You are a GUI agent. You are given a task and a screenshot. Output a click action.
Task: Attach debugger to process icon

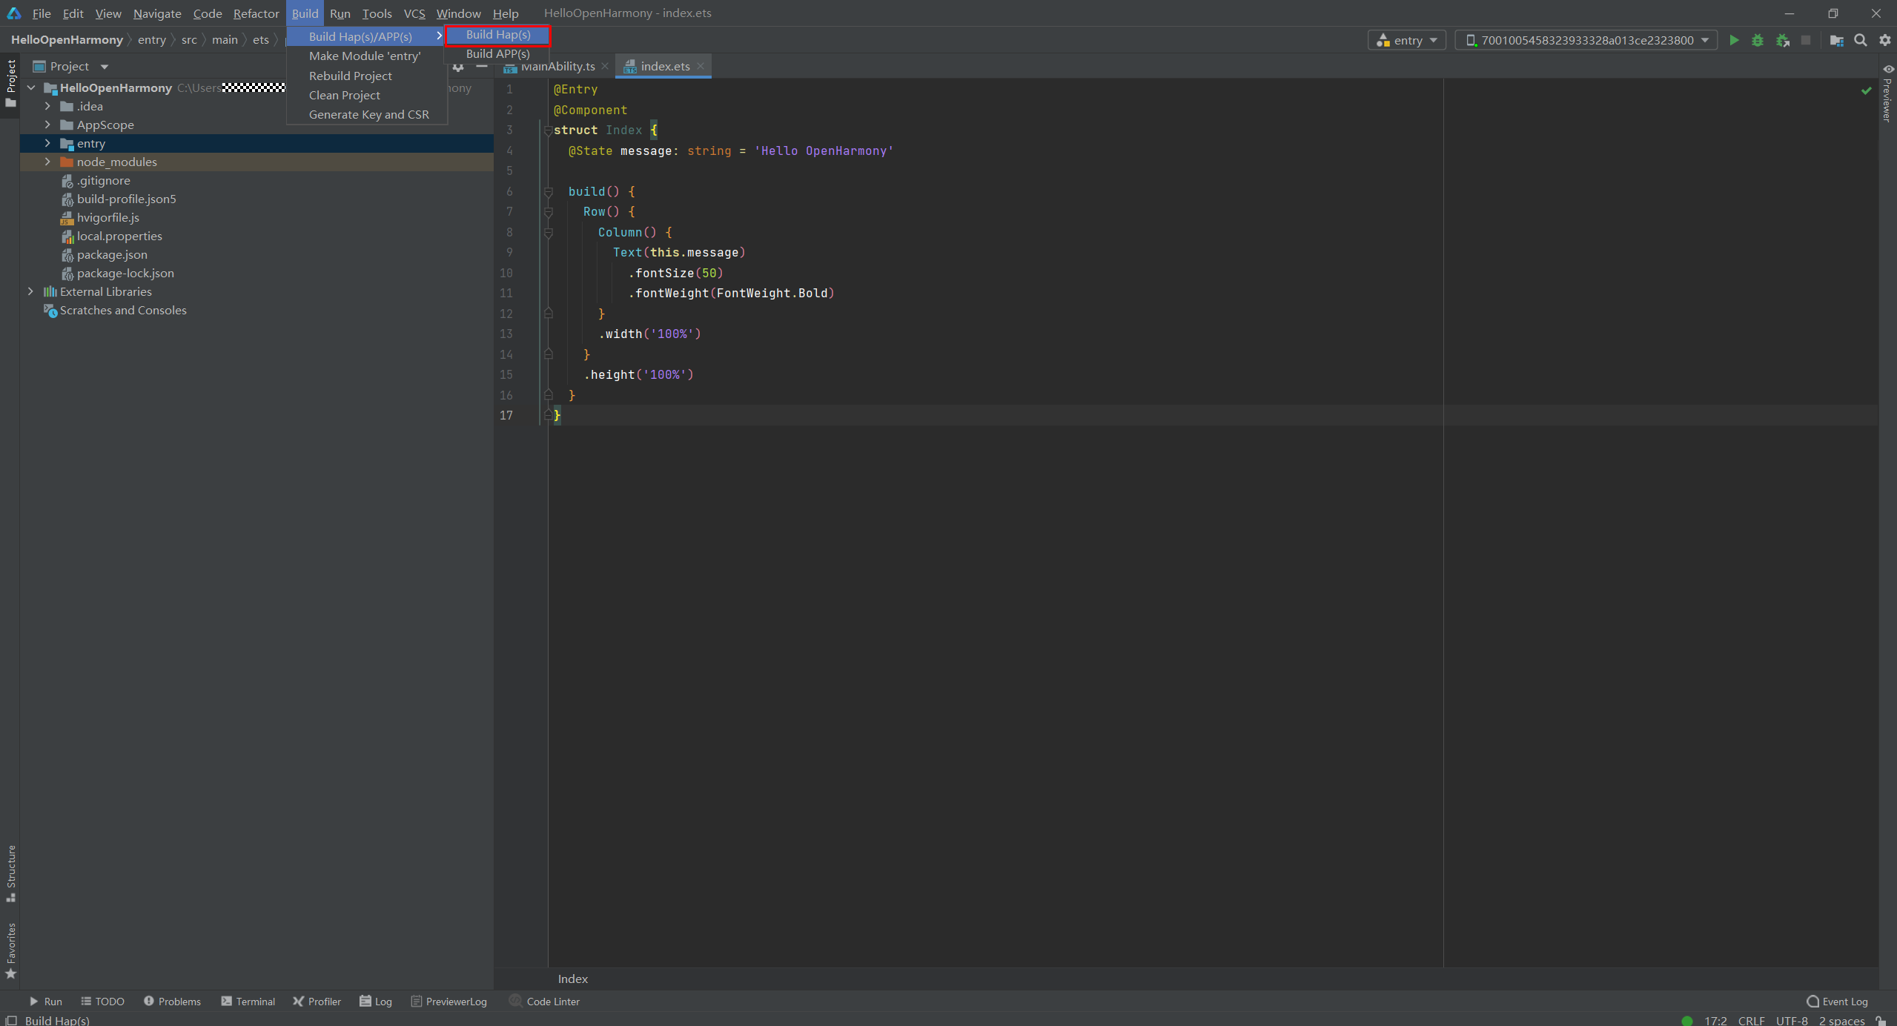pos(1783,40)
